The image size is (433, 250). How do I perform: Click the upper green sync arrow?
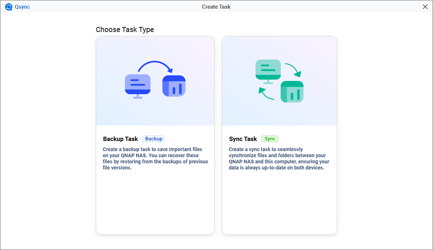tap(293, 70)
